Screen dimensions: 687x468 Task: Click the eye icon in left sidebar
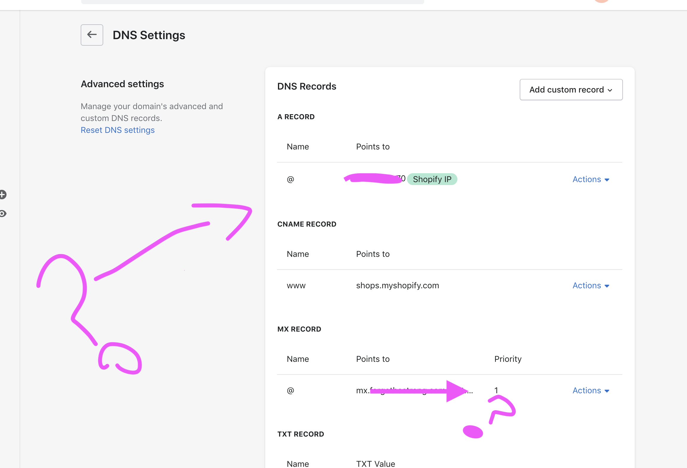(x=2, y=214)
